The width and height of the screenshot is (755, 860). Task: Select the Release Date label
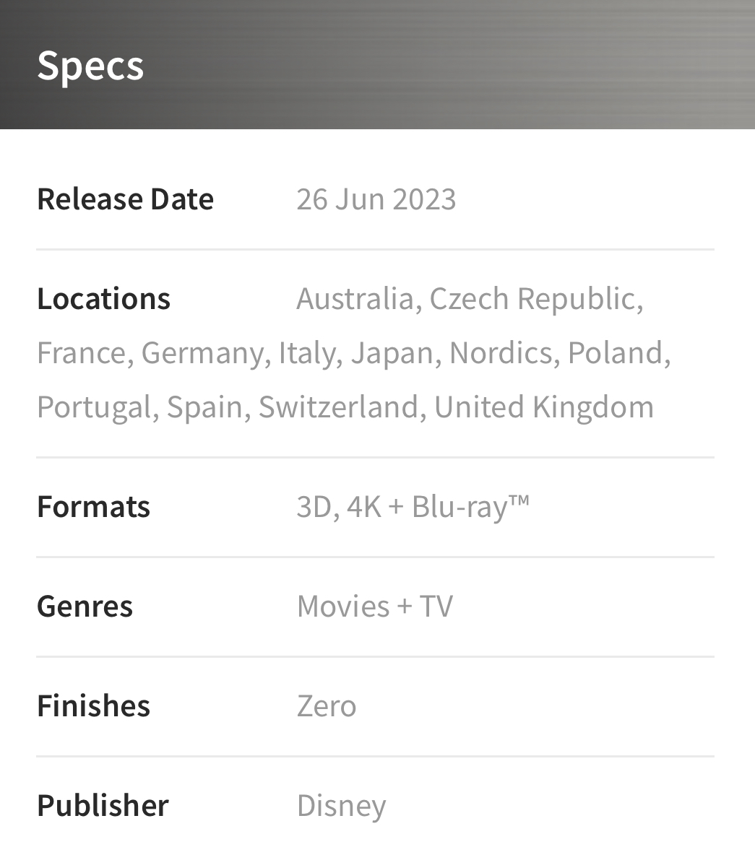[x=125, y=199]
